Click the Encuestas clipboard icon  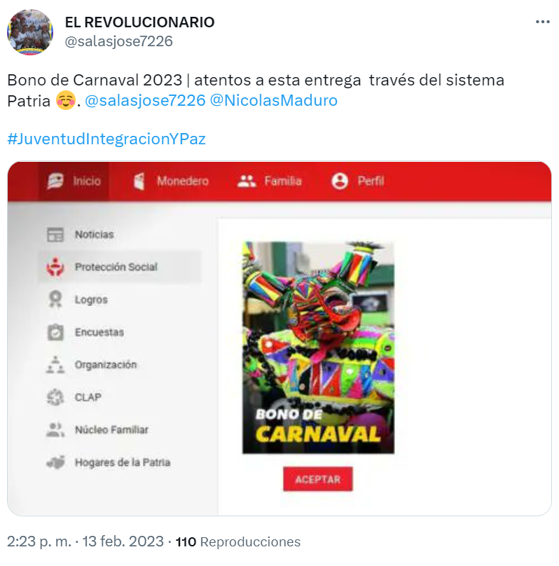[x=55, y=332]
